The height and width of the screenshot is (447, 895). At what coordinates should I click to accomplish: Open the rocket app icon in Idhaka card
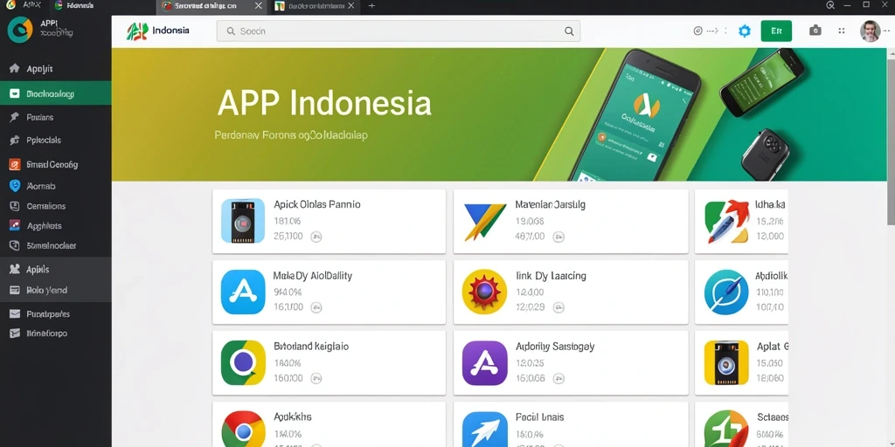pyautogui.click(x=725, y=221)
